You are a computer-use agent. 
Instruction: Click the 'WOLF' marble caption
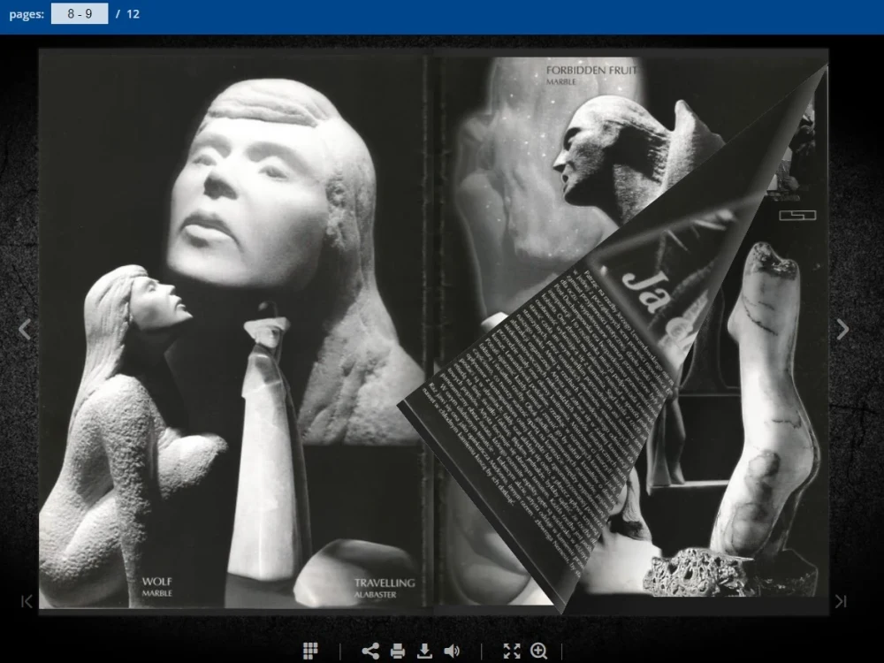156,582
